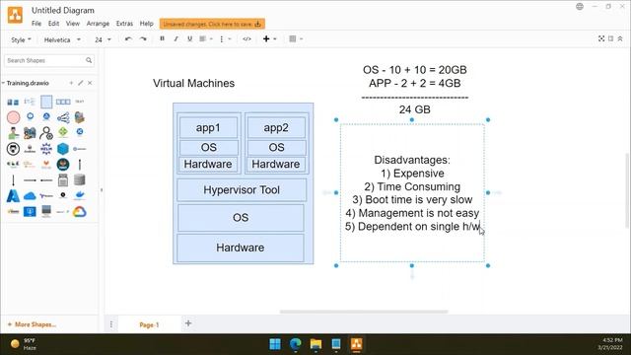Open the text alignment dropdown
This screenshot has width=631, height=355.
206,38
